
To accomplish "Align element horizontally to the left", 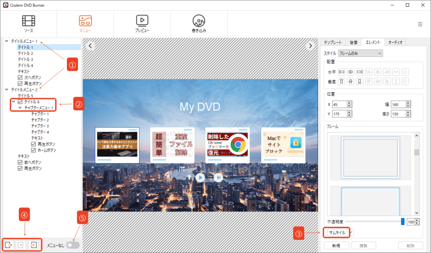I will (x=341, y=72).
